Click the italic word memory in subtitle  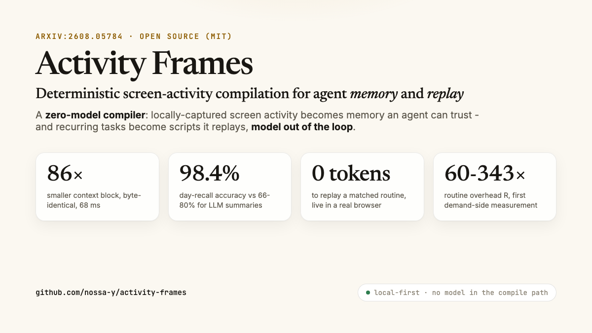tap(373, 94)
